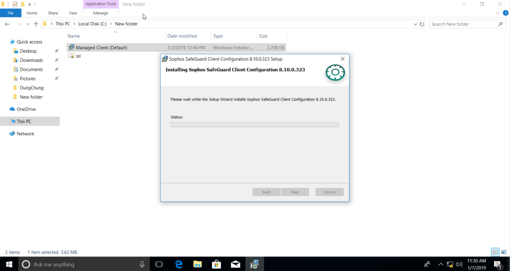Open Documents in Quick access
Screen dimensions: 510x271
[x=31, y=69]
